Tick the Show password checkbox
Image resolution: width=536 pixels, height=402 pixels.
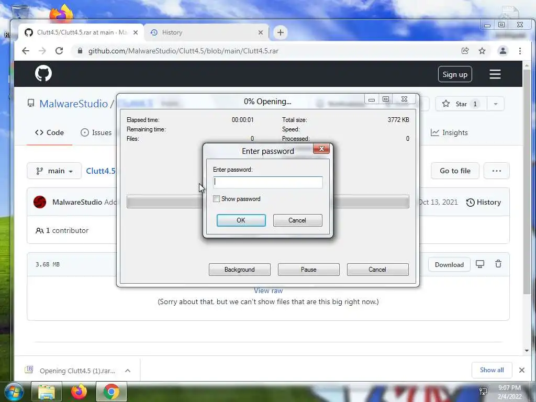coord(216,199)
